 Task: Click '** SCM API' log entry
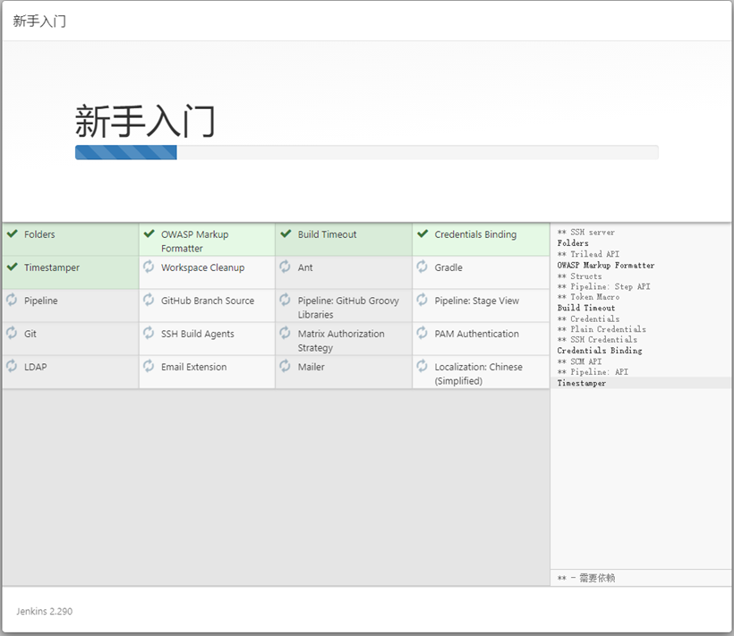pyautogui.click(x=579, y=361)
